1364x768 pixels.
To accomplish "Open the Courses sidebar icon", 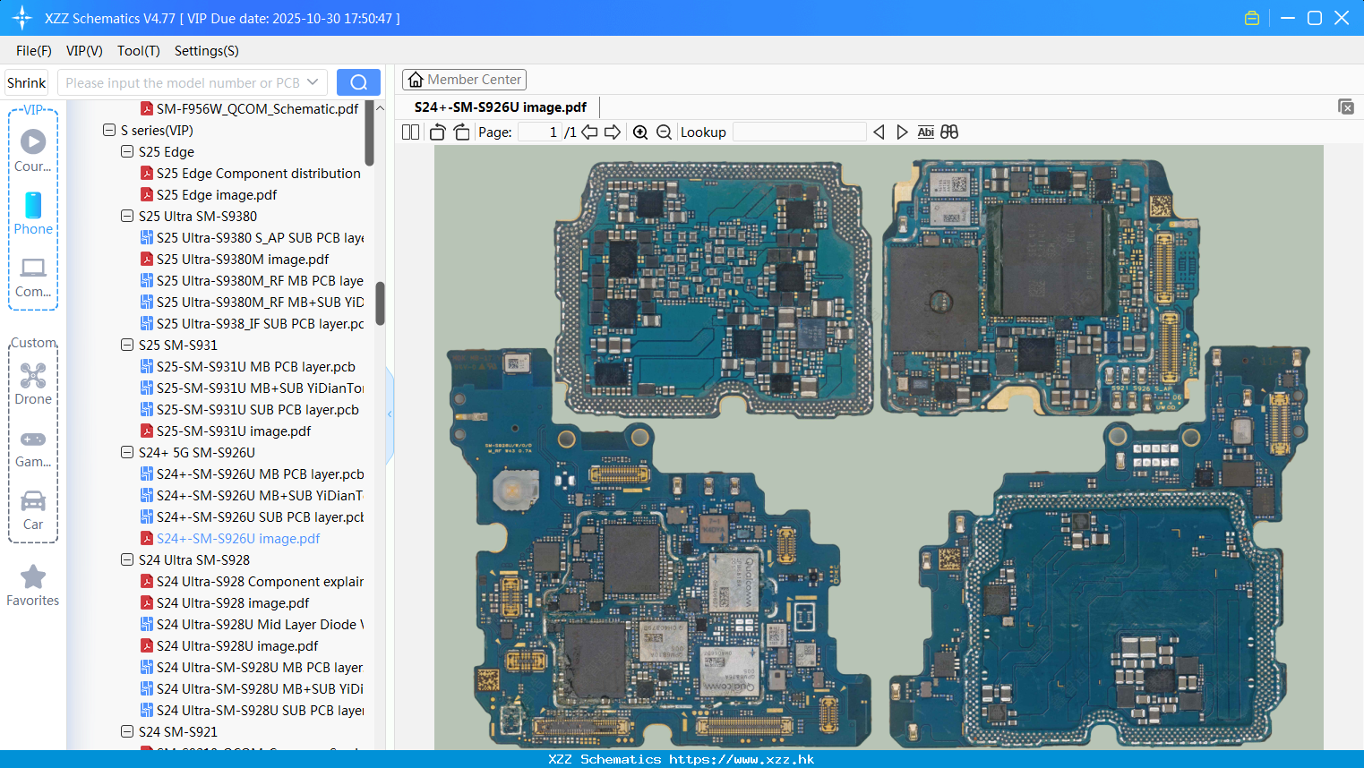I will (x=33, y=149).
